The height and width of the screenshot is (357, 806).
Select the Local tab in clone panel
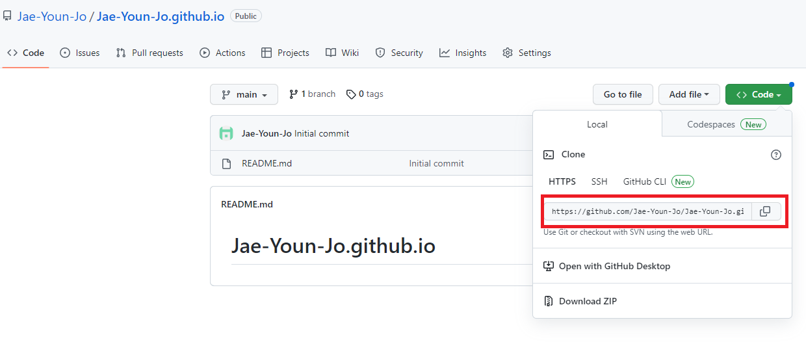tap(597, 124)
